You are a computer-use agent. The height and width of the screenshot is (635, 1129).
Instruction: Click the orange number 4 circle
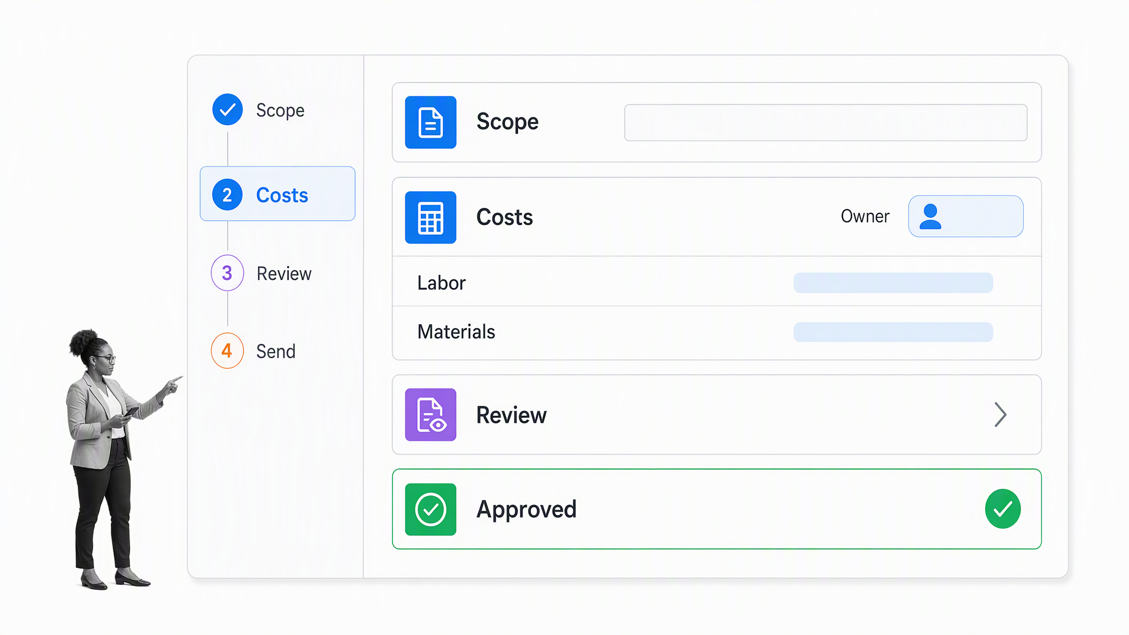click(227, 351)
